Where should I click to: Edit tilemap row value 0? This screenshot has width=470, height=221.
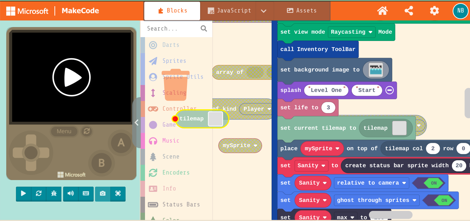[463, 148]
